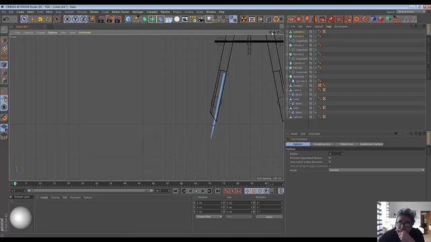Image resolution: width=431 pixels, height=242 pixels.
Task: Open the Size mode dropdown in Coordinates
Action: click(x=238, y=216)
